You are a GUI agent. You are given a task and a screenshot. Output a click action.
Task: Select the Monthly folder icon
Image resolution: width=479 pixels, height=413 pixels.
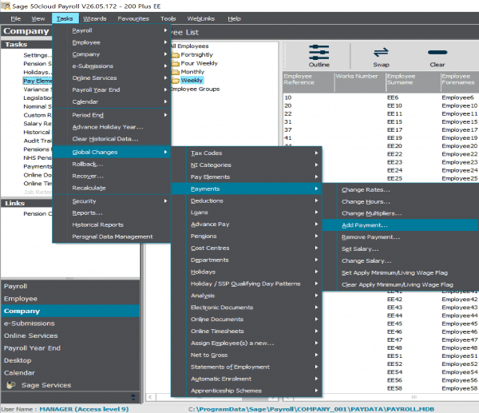coord(176,72)
